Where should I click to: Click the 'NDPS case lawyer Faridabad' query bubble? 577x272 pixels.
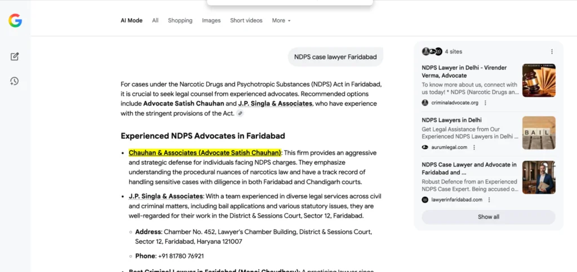(335, 57)
